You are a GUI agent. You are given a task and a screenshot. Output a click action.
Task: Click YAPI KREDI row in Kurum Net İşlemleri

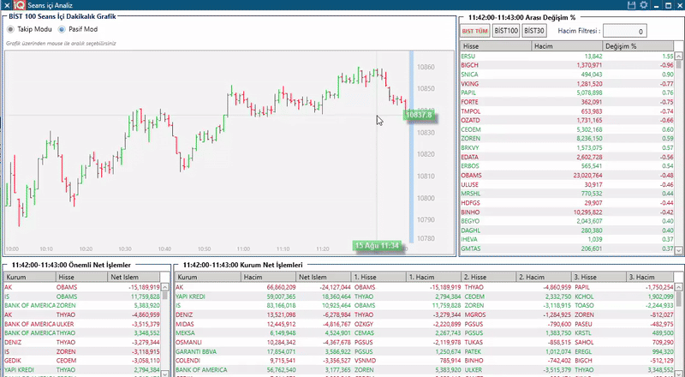(x=425, y=296)
